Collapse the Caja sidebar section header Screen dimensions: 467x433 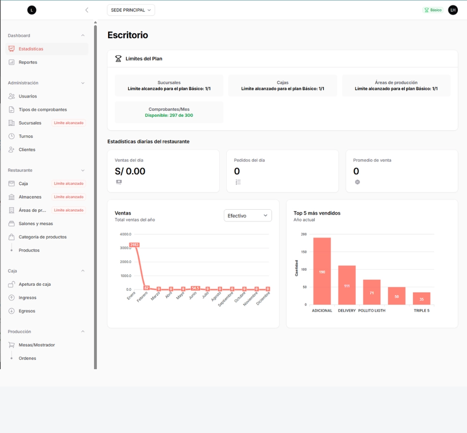tap(47, 271)
